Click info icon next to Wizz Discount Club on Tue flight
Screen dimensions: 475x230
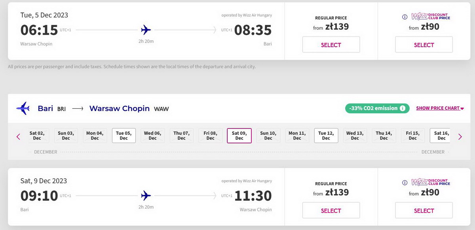click(x=405, y=17)
